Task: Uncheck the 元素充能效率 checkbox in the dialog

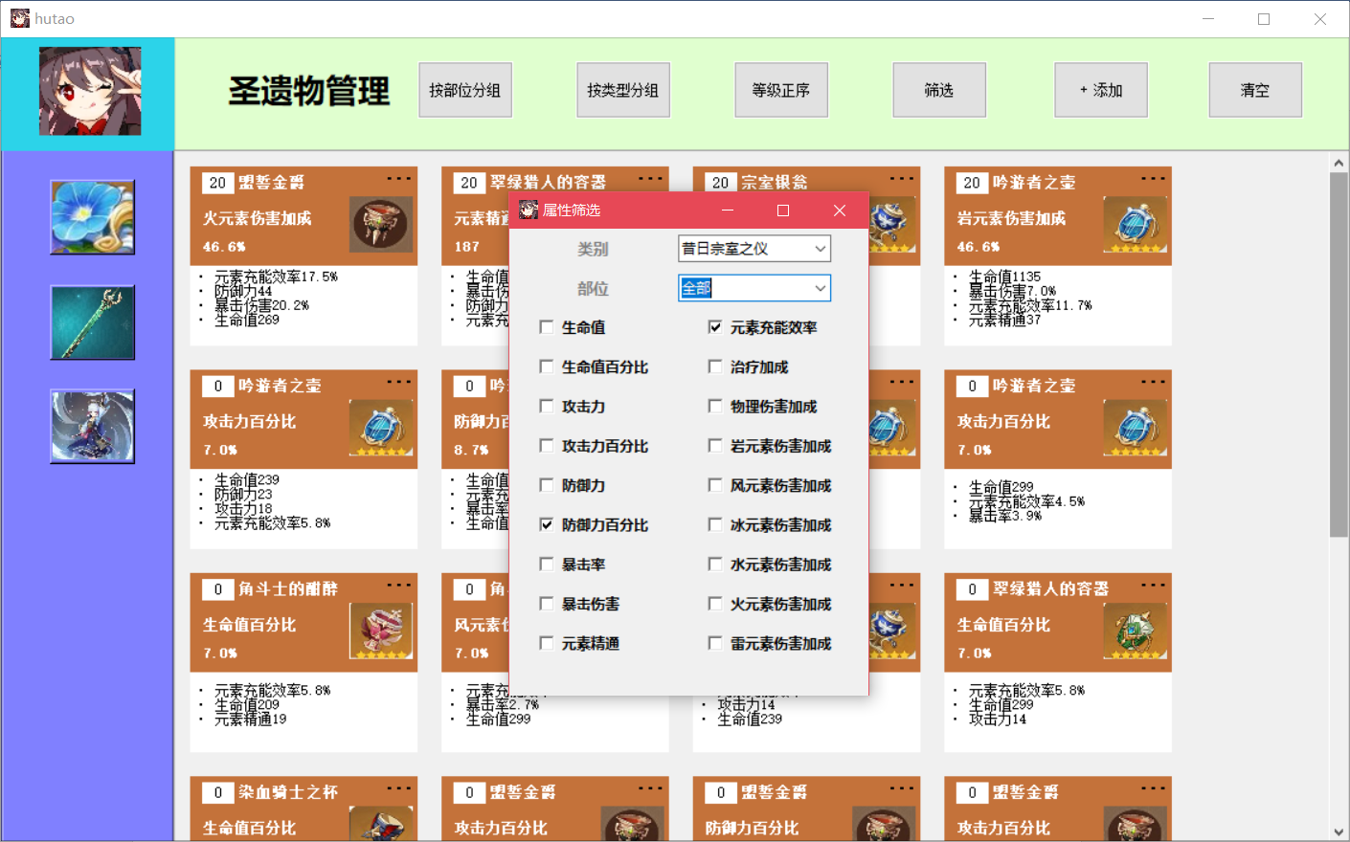Action: (x=715, y=327)
